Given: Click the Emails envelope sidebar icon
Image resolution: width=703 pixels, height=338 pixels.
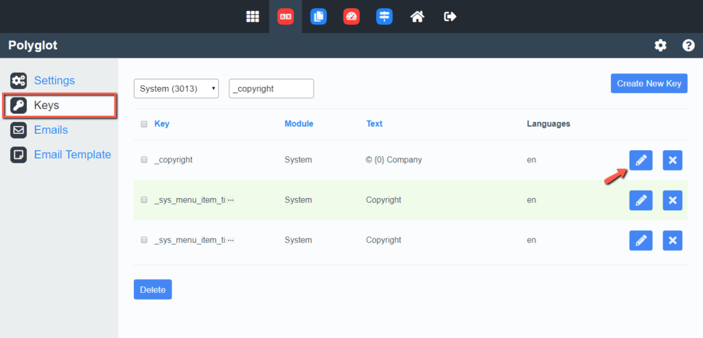Looking at the screenshot, I should point(19,130).
